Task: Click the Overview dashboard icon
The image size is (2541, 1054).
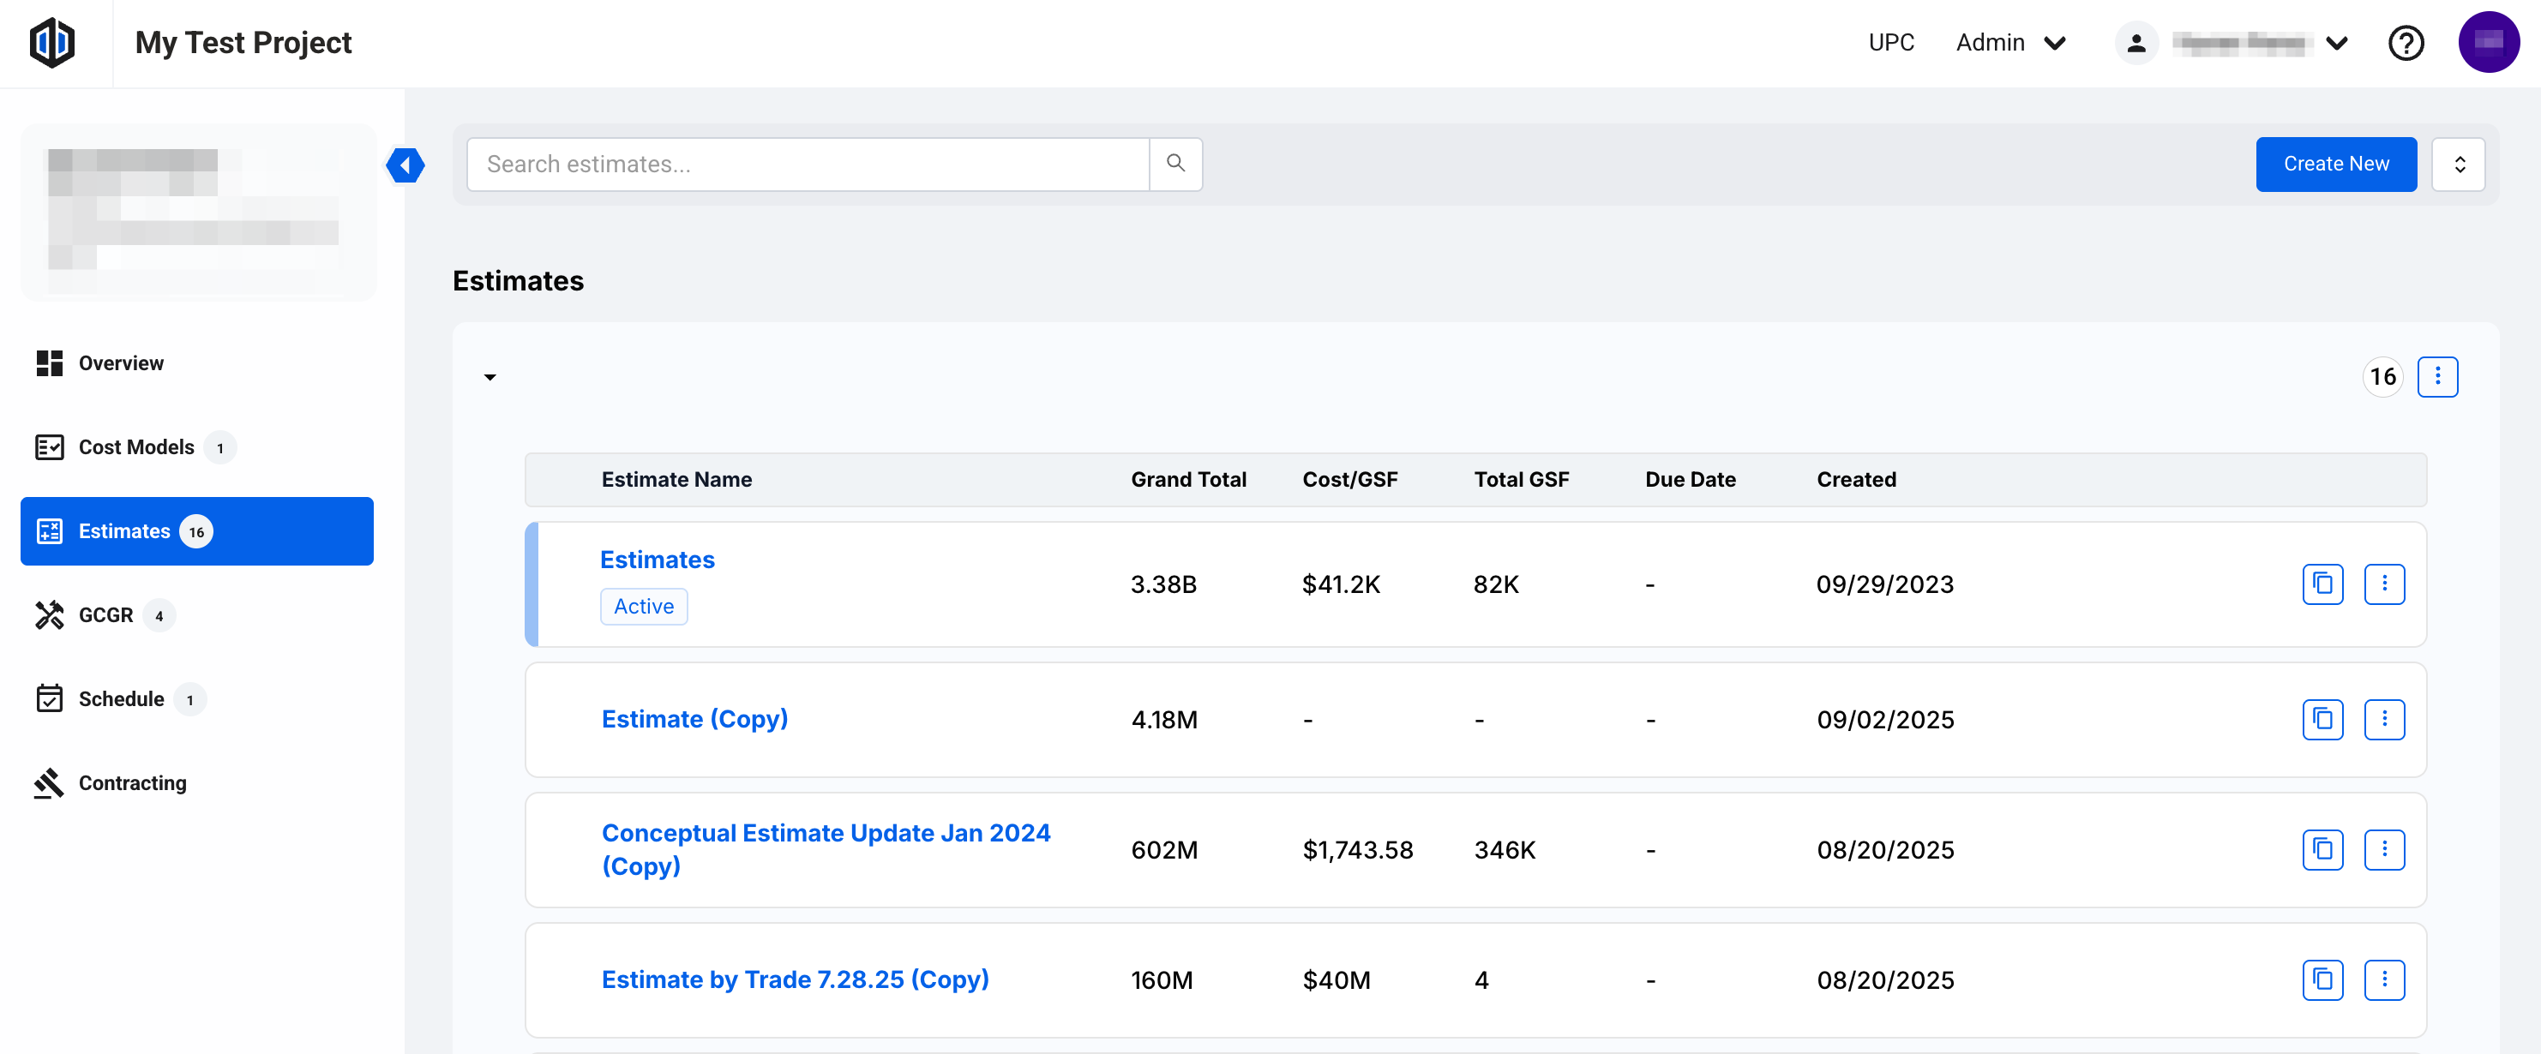Action: pyautogui.click(x=50, y=362)
